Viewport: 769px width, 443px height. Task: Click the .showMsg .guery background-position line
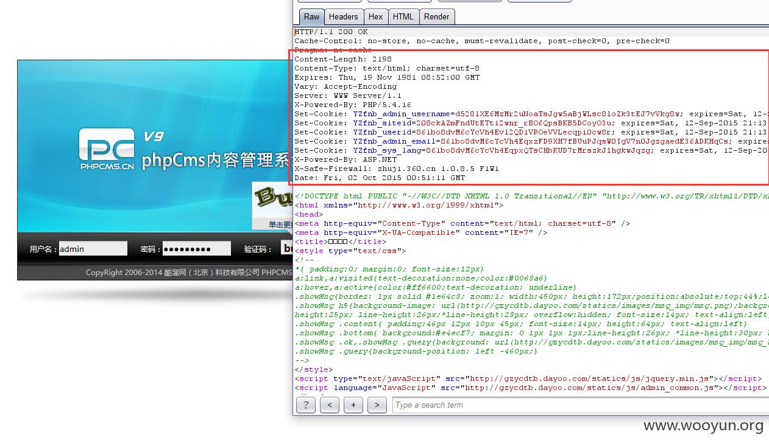tap(416, 351)
